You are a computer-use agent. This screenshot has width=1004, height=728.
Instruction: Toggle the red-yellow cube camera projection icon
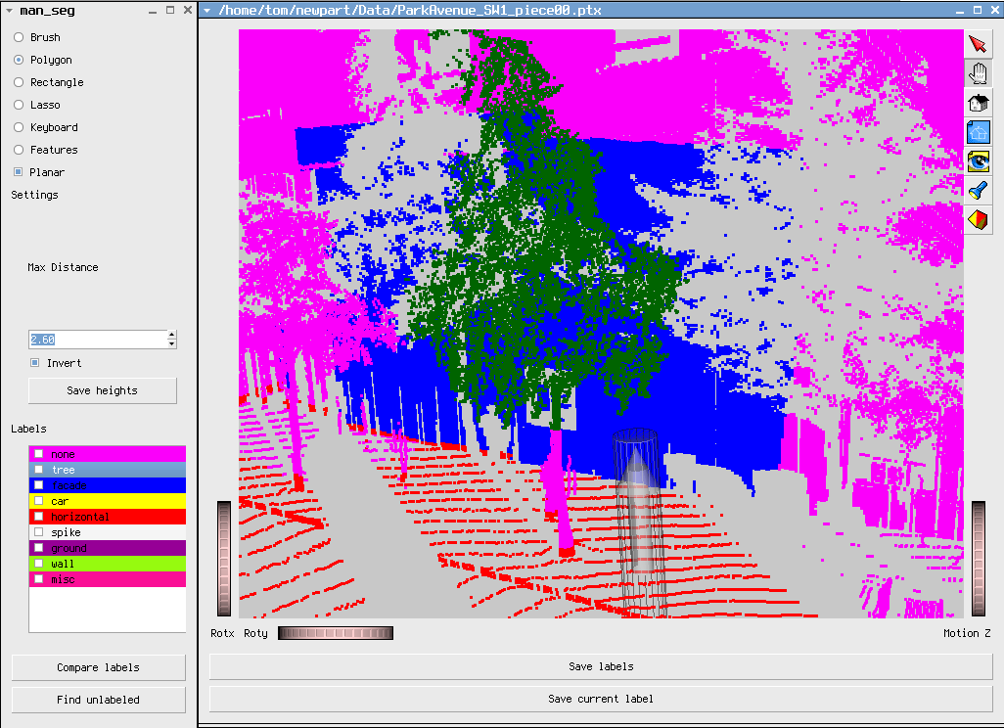point(978,219)
